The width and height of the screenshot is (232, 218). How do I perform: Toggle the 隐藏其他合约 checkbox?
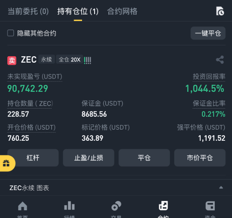pyautogui.click(x=11, y=33)
